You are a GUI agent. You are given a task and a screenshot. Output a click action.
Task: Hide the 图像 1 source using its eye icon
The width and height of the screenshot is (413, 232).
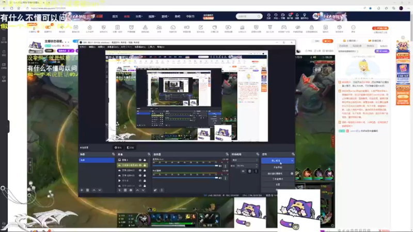click(x=140, y=160)
